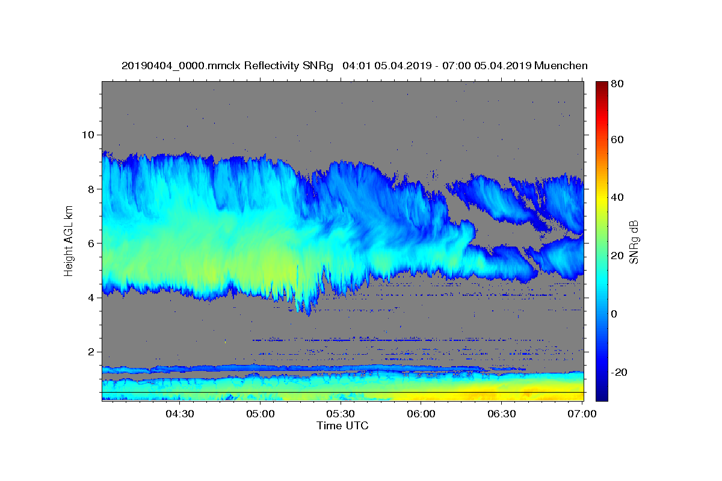The image size is (722, 481).
Task: Click the colorbar value 40
Action: coord(617,197)
